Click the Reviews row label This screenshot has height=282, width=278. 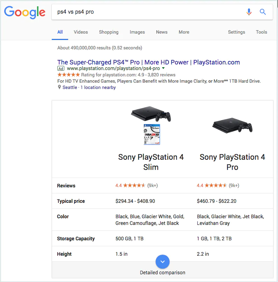point(66,186)
